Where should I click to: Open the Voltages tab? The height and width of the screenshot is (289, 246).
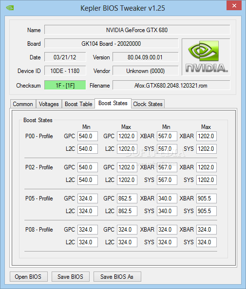coord(49,104)
